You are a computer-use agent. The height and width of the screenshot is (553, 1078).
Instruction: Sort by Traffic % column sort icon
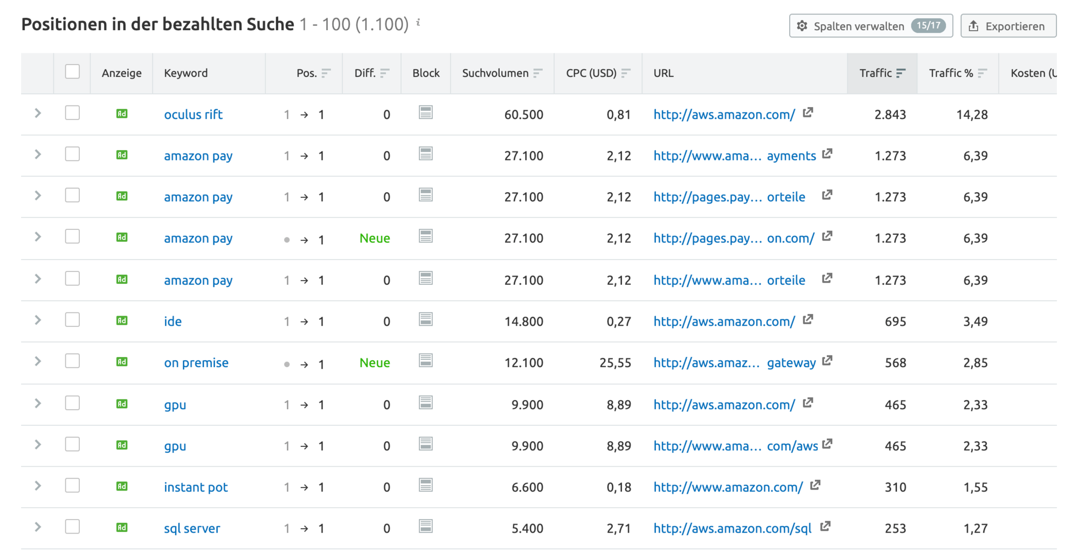coord(983,73)
